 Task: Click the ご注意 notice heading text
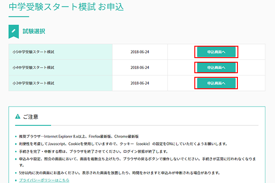click(x=30, y=117)
